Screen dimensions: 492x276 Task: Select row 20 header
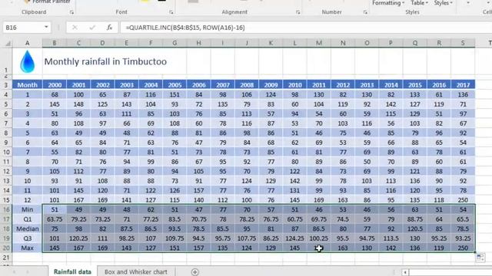[6, 248]
